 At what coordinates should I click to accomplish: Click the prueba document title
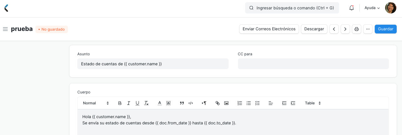coord(22,29)
